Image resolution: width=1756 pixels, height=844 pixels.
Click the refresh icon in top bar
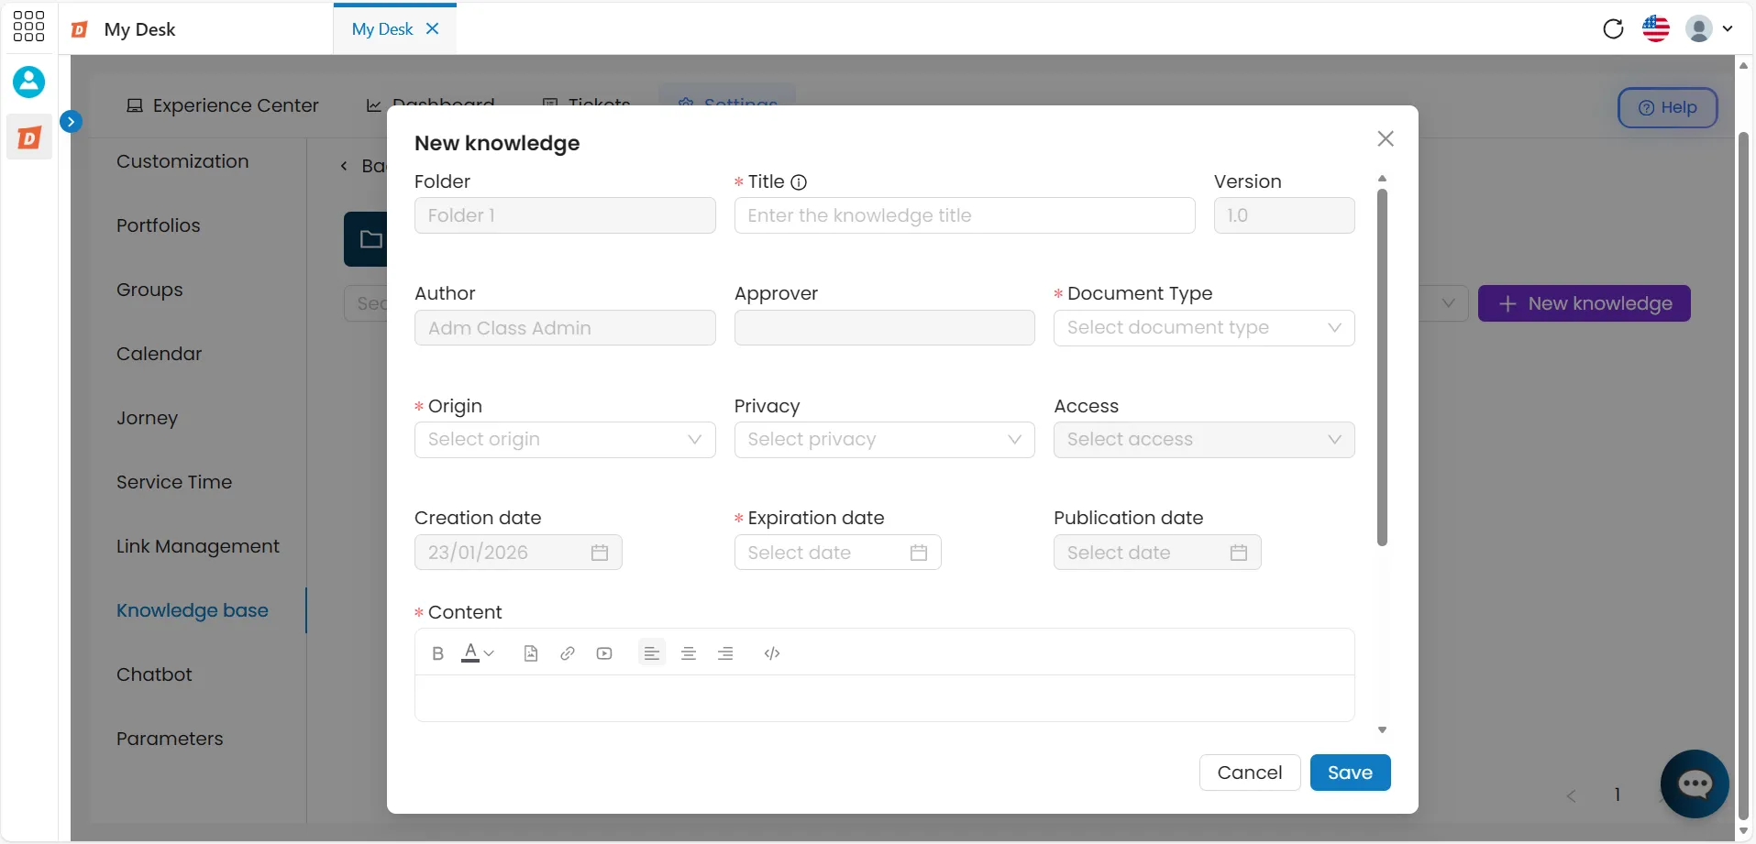coord(1613,28)
